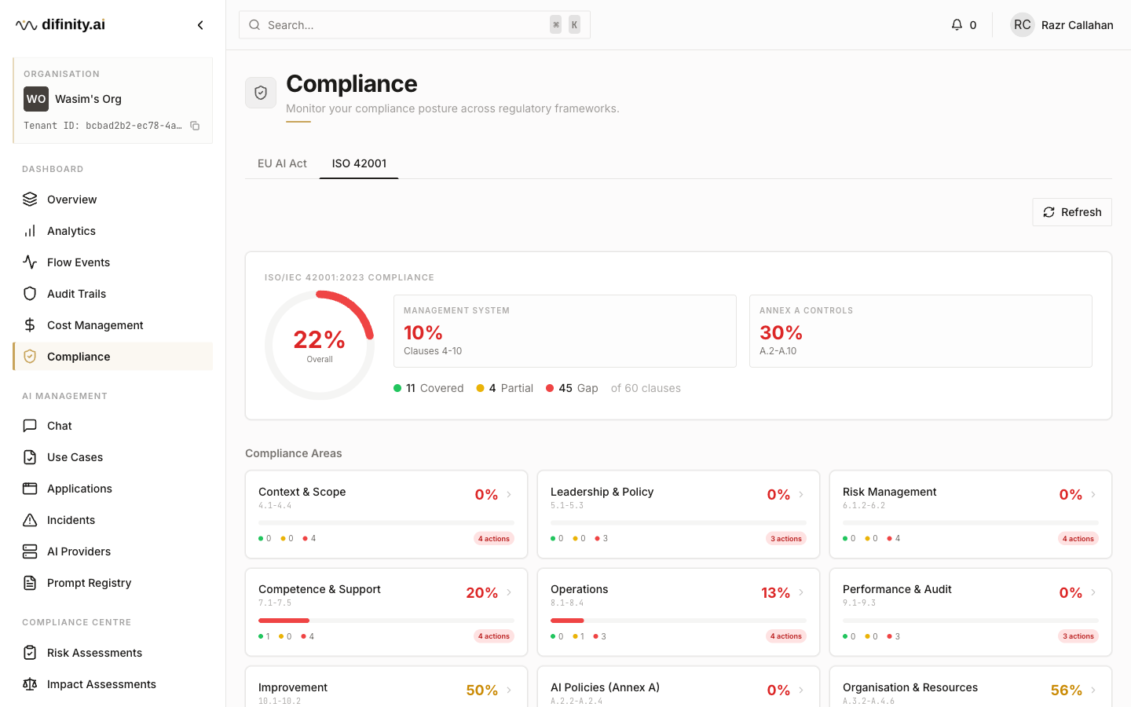1131x707 pixels.
Task: Click the Prompt Registry file icon
Action: point(30,583)
